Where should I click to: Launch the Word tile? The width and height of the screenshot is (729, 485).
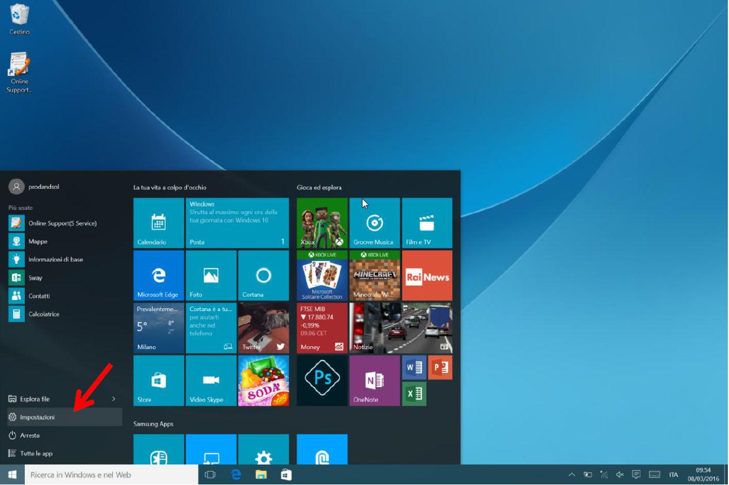[x=414, y=367]
